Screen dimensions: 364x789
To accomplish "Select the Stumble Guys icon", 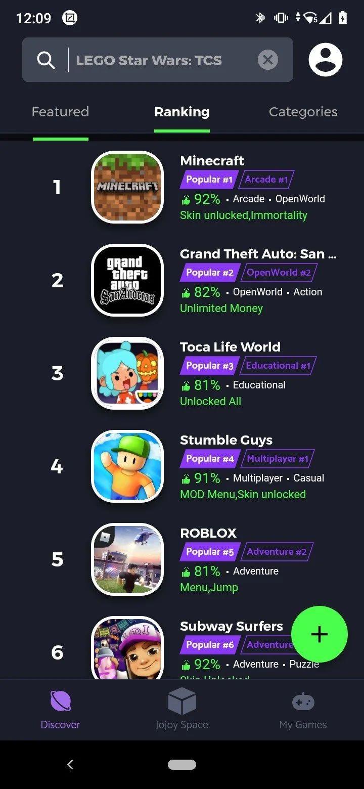I will point(127,466).
